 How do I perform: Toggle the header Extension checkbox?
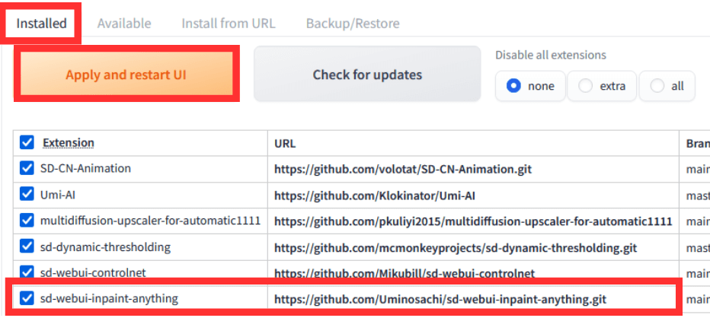pos(27,142)
